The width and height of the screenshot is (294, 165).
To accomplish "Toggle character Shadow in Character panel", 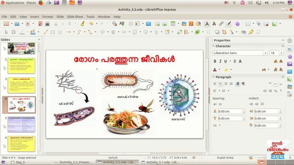I will click(x=240, y=61).
